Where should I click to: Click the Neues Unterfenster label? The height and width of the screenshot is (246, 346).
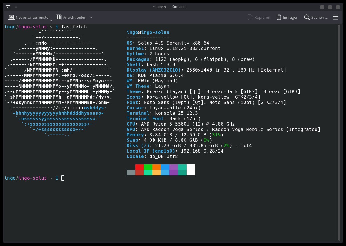click(x=33, y=17)
